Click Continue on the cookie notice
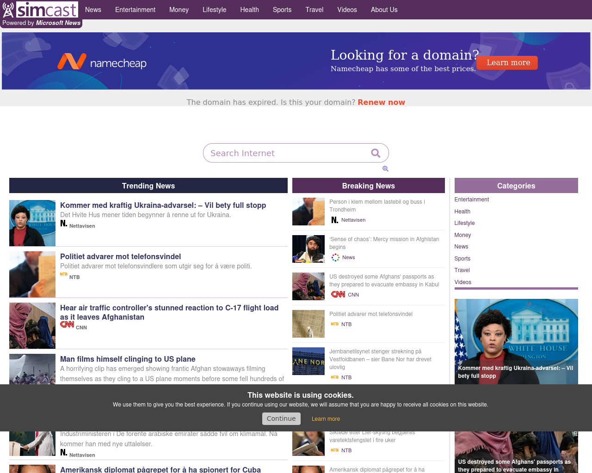The image size is (592, 473). (x=281, y=418)
